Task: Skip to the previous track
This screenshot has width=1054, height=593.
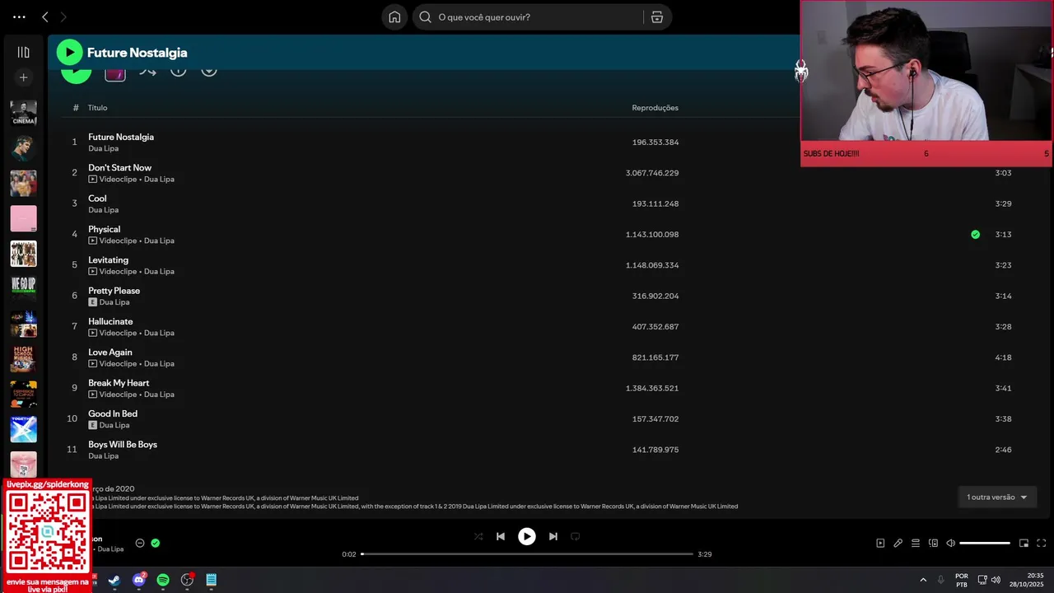Action: (x=500, y=536)
